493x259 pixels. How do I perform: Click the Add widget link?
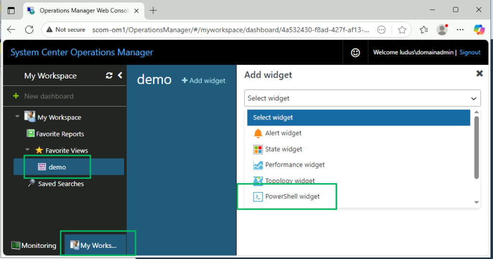pos(203,81)
